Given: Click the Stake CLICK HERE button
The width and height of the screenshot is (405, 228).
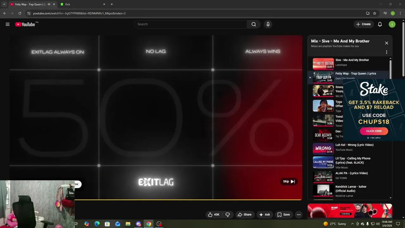Looking at the screenshot, I should [374, 131].
